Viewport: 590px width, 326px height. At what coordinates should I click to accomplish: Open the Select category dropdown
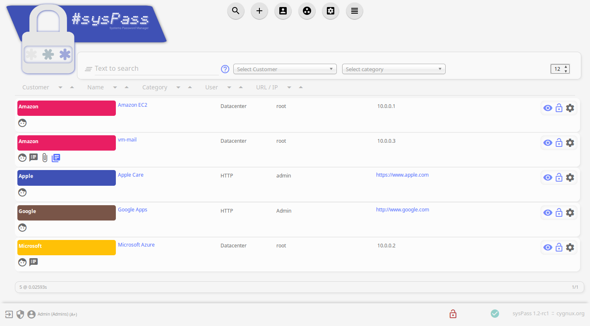click(394, 69)
